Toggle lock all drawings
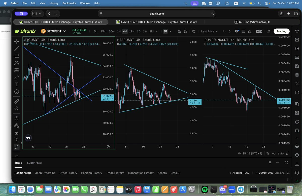The image size is (302, 196). coord(17,133)
